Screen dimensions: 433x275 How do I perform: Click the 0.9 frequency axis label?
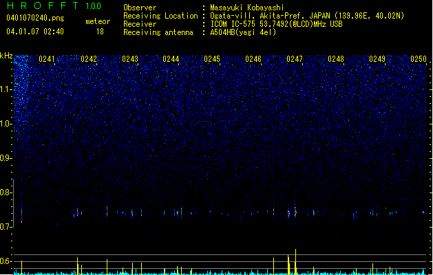[6, 158]
